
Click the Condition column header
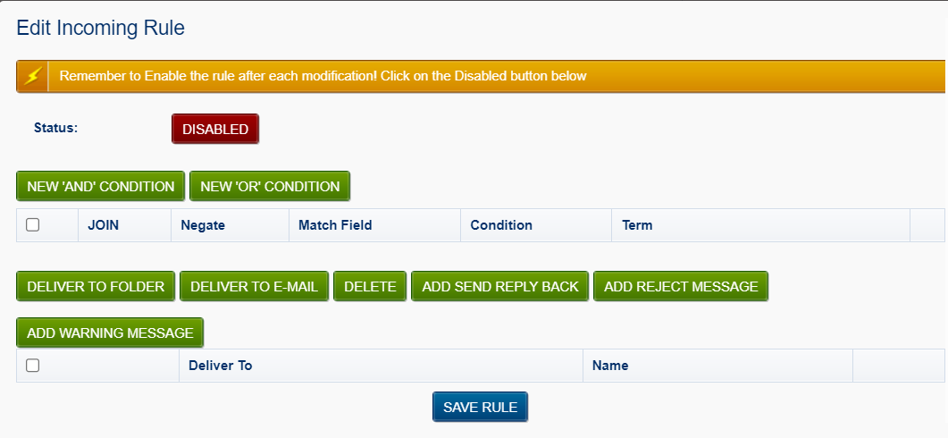501,225
